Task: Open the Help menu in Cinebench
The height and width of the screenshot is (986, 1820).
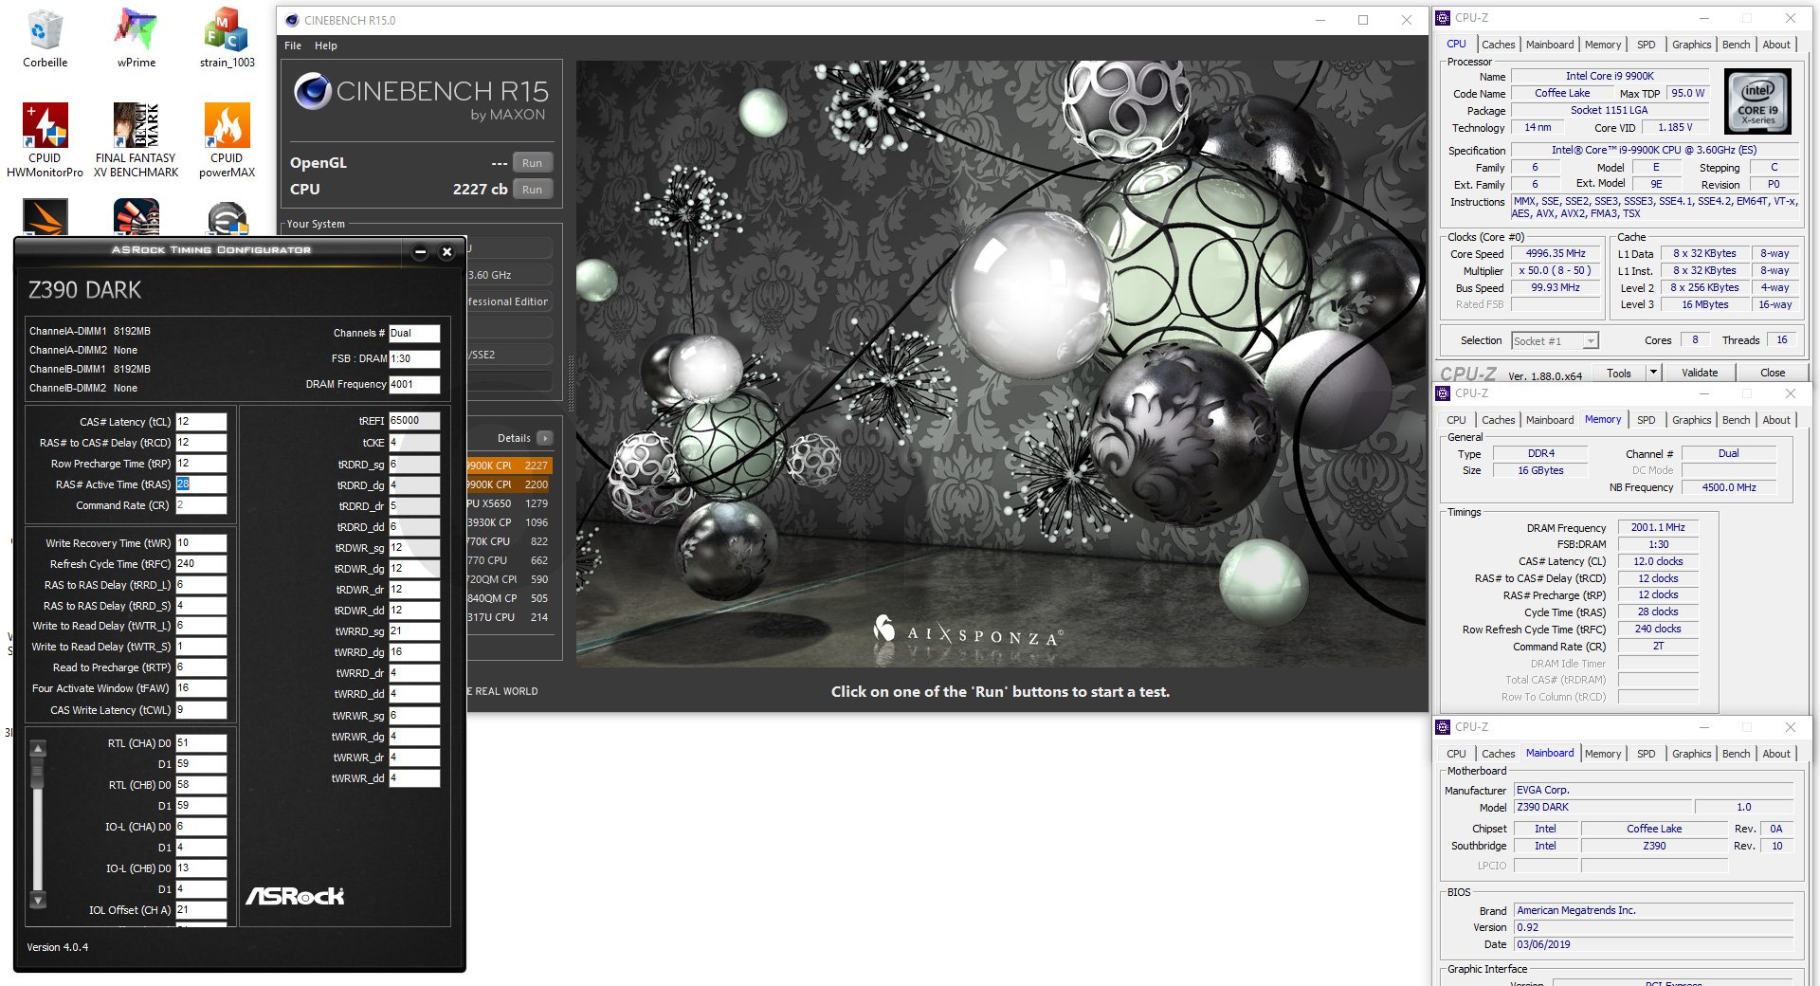Action: click(326, 46)
